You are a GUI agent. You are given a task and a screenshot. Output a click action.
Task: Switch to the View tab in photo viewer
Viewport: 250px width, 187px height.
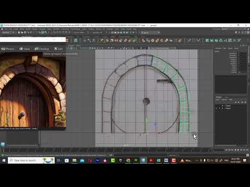tap(24, 49)
